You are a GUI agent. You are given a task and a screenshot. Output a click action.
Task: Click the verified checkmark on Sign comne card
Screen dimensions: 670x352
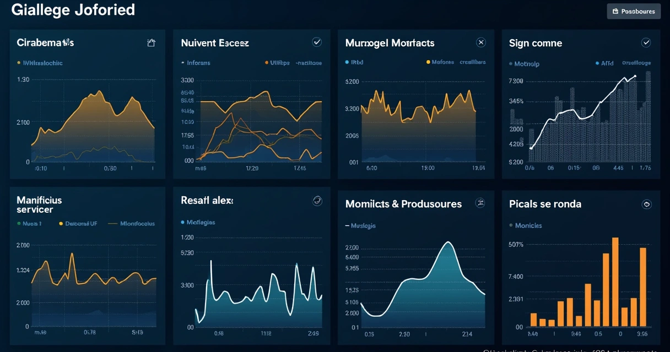(x=646, y=42)
